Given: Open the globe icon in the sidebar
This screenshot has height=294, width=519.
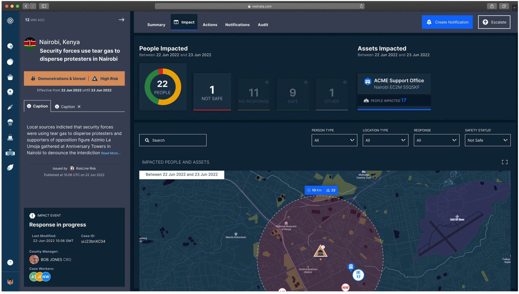Looking at the screenshot, I should (10, 61).
